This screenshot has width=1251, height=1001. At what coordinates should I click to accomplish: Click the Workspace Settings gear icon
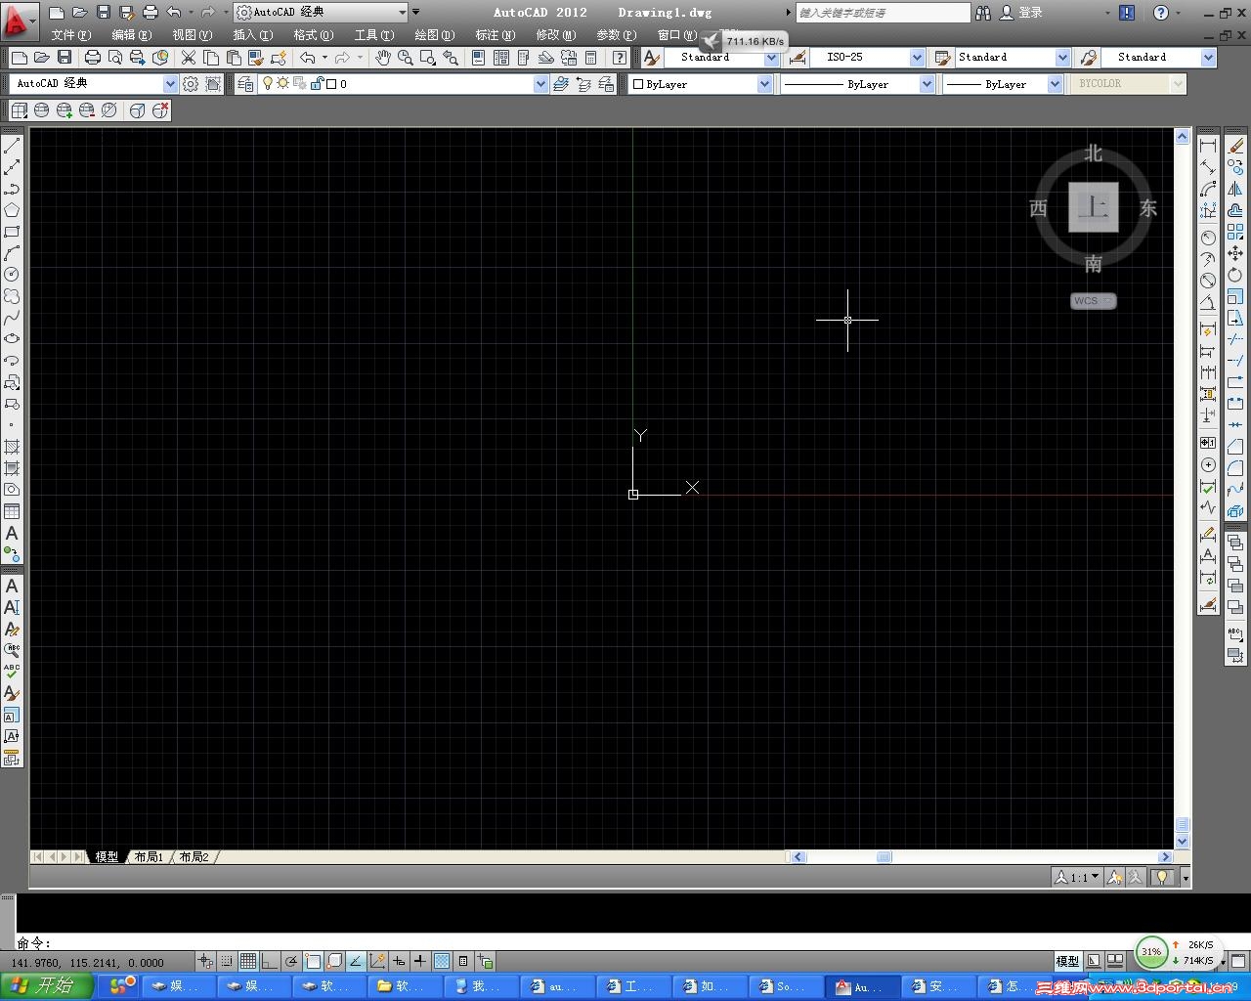(191, 84)
